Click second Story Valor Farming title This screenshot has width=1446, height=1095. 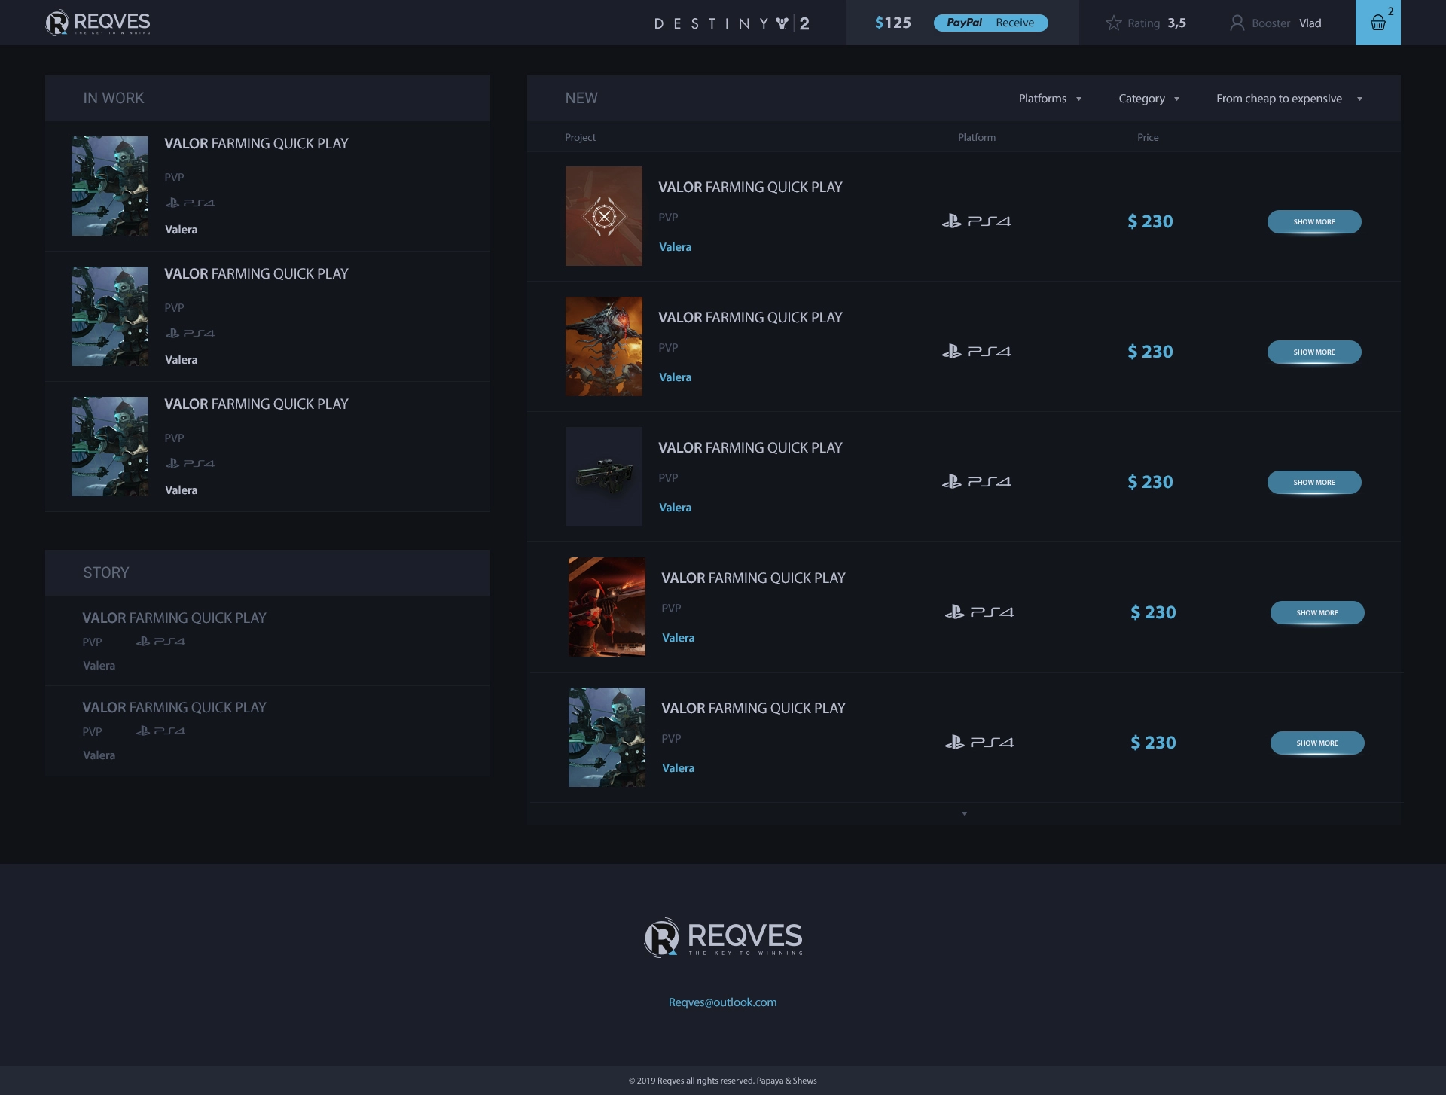(174, 708)
